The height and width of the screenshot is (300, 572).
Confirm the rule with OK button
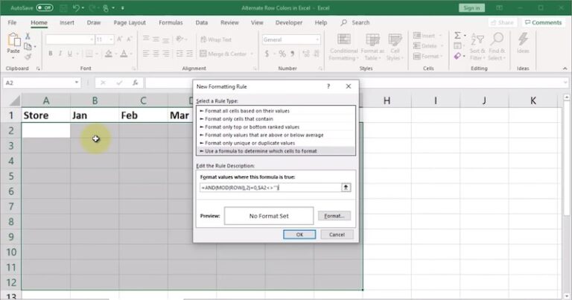(299, 234)
